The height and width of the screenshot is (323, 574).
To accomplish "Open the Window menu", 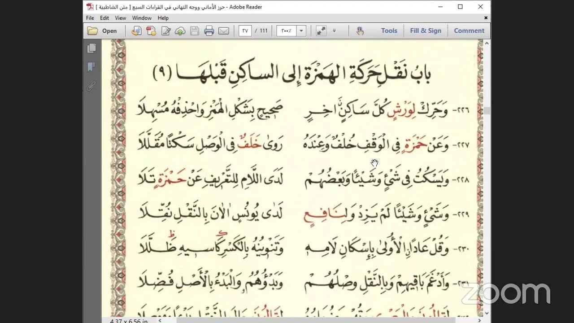I will pos(142,18).
